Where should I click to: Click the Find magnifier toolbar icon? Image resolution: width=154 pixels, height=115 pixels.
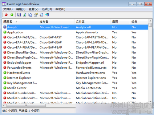42,15
